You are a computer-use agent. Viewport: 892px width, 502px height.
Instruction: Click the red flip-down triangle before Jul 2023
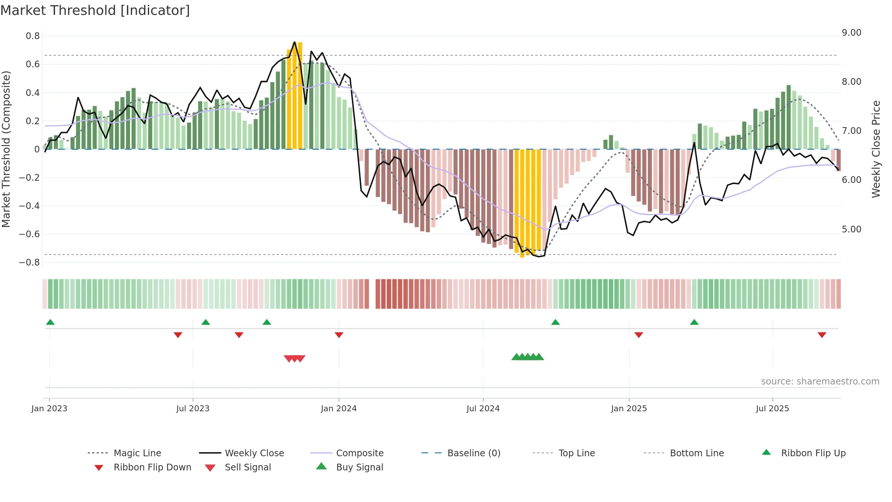pyautogui.click(x=178, y=335)
